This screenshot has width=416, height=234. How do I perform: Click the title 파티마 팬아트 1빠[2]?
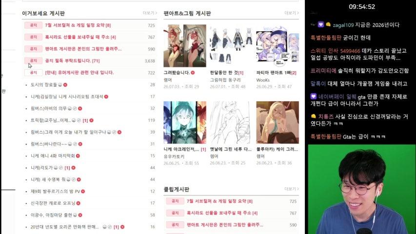pyautogui.click(x=276, y=73)
